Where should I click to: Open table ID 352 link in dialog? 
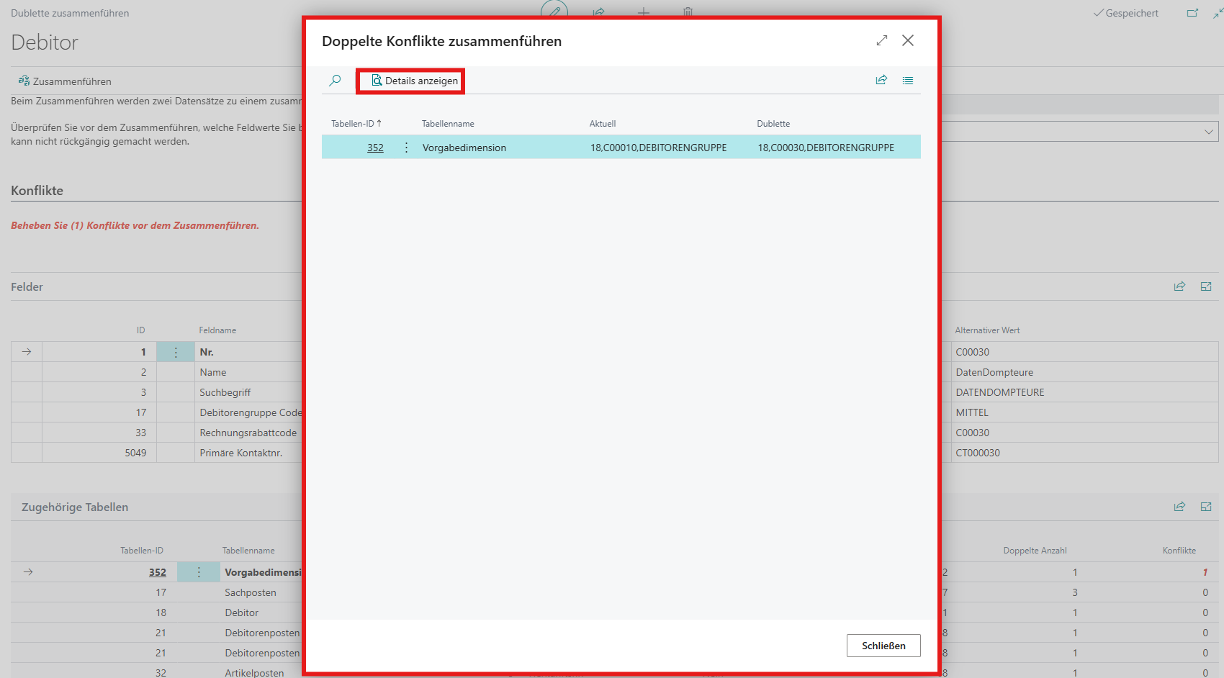(375, 148)
